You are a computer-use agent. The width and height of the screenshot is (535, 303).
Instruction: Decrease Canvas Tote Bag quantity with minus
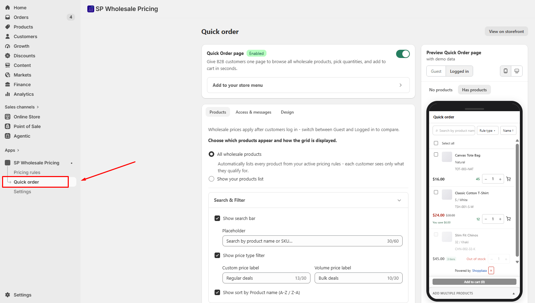point(486,179)
